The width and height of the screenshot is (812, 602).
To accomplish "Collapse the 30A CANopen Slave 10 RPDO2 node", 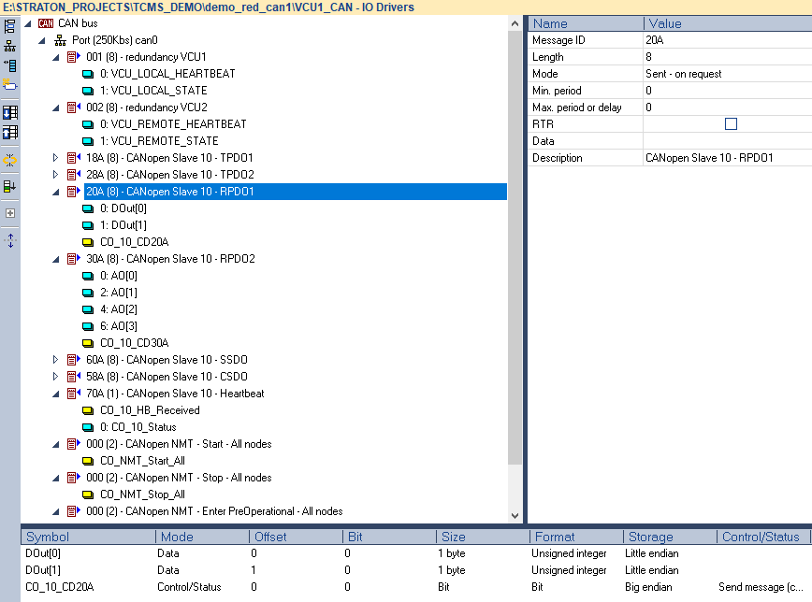I will coord(56,259).
